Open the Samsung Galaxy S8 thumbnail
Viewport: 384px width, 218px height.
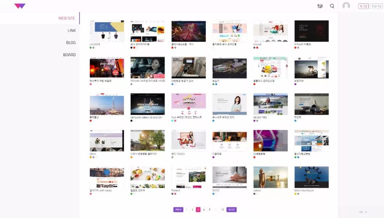click(x=148, y=104)
